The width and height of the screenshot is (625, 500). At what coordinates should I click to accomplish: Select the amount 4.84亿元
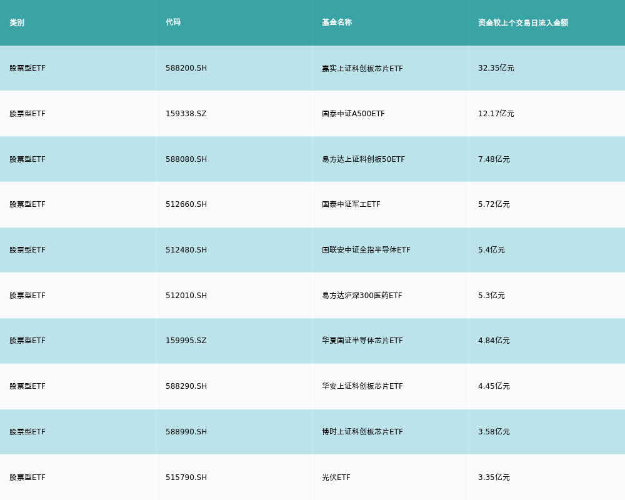point(494,341)
